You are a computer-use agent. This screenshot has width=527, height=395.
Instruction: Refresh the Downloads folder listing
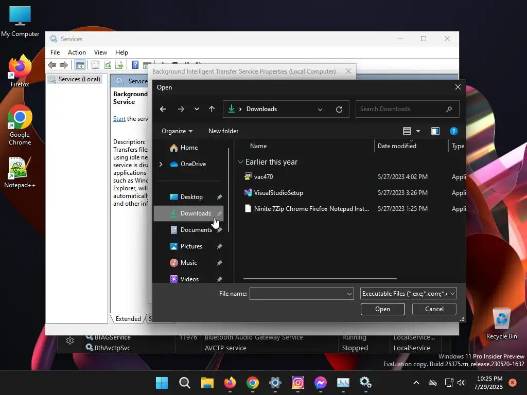point(339,109)
